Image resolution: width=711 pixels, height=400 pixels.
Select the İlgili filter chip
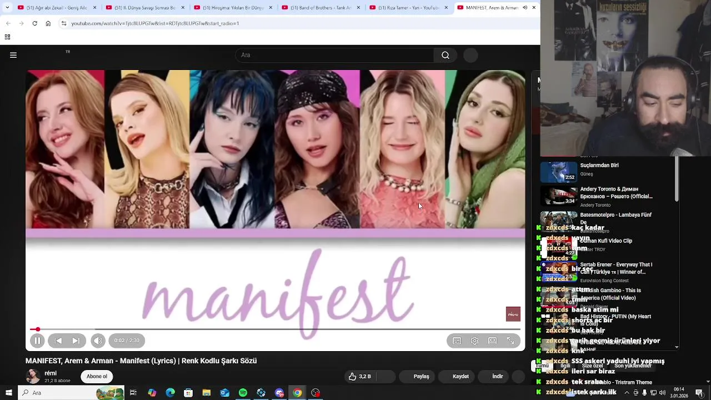pos(565,366)
